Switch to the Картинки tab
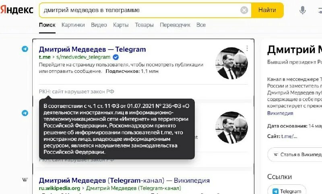 (73, 25)
